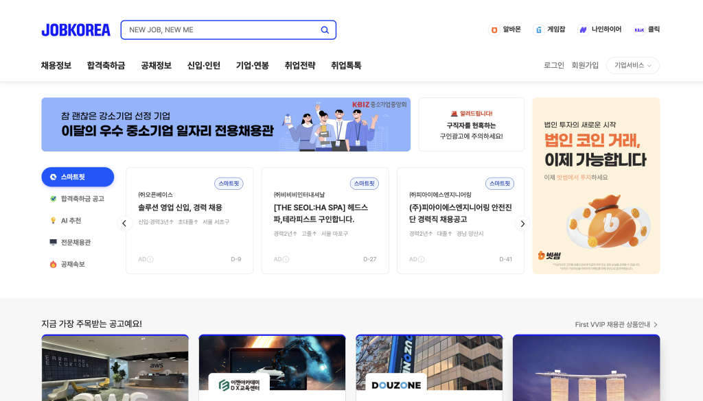The image size is (703, 401).
Task: Click the left carousel arrow
Action: [x=124, y=223]
